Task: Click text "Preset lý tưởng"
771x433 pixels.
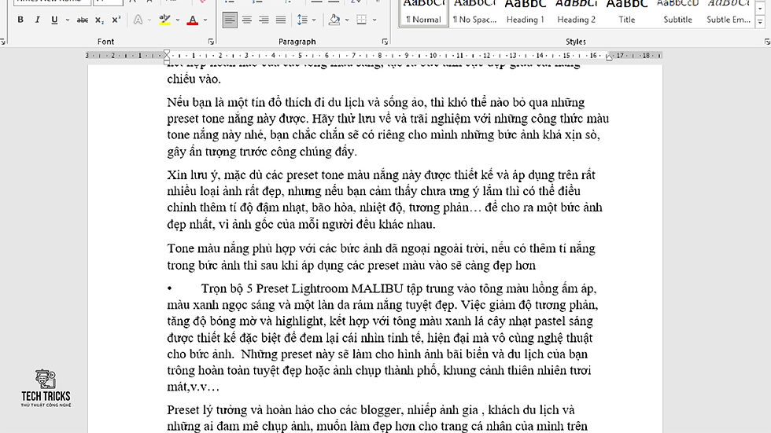Action: click(211, 410)
